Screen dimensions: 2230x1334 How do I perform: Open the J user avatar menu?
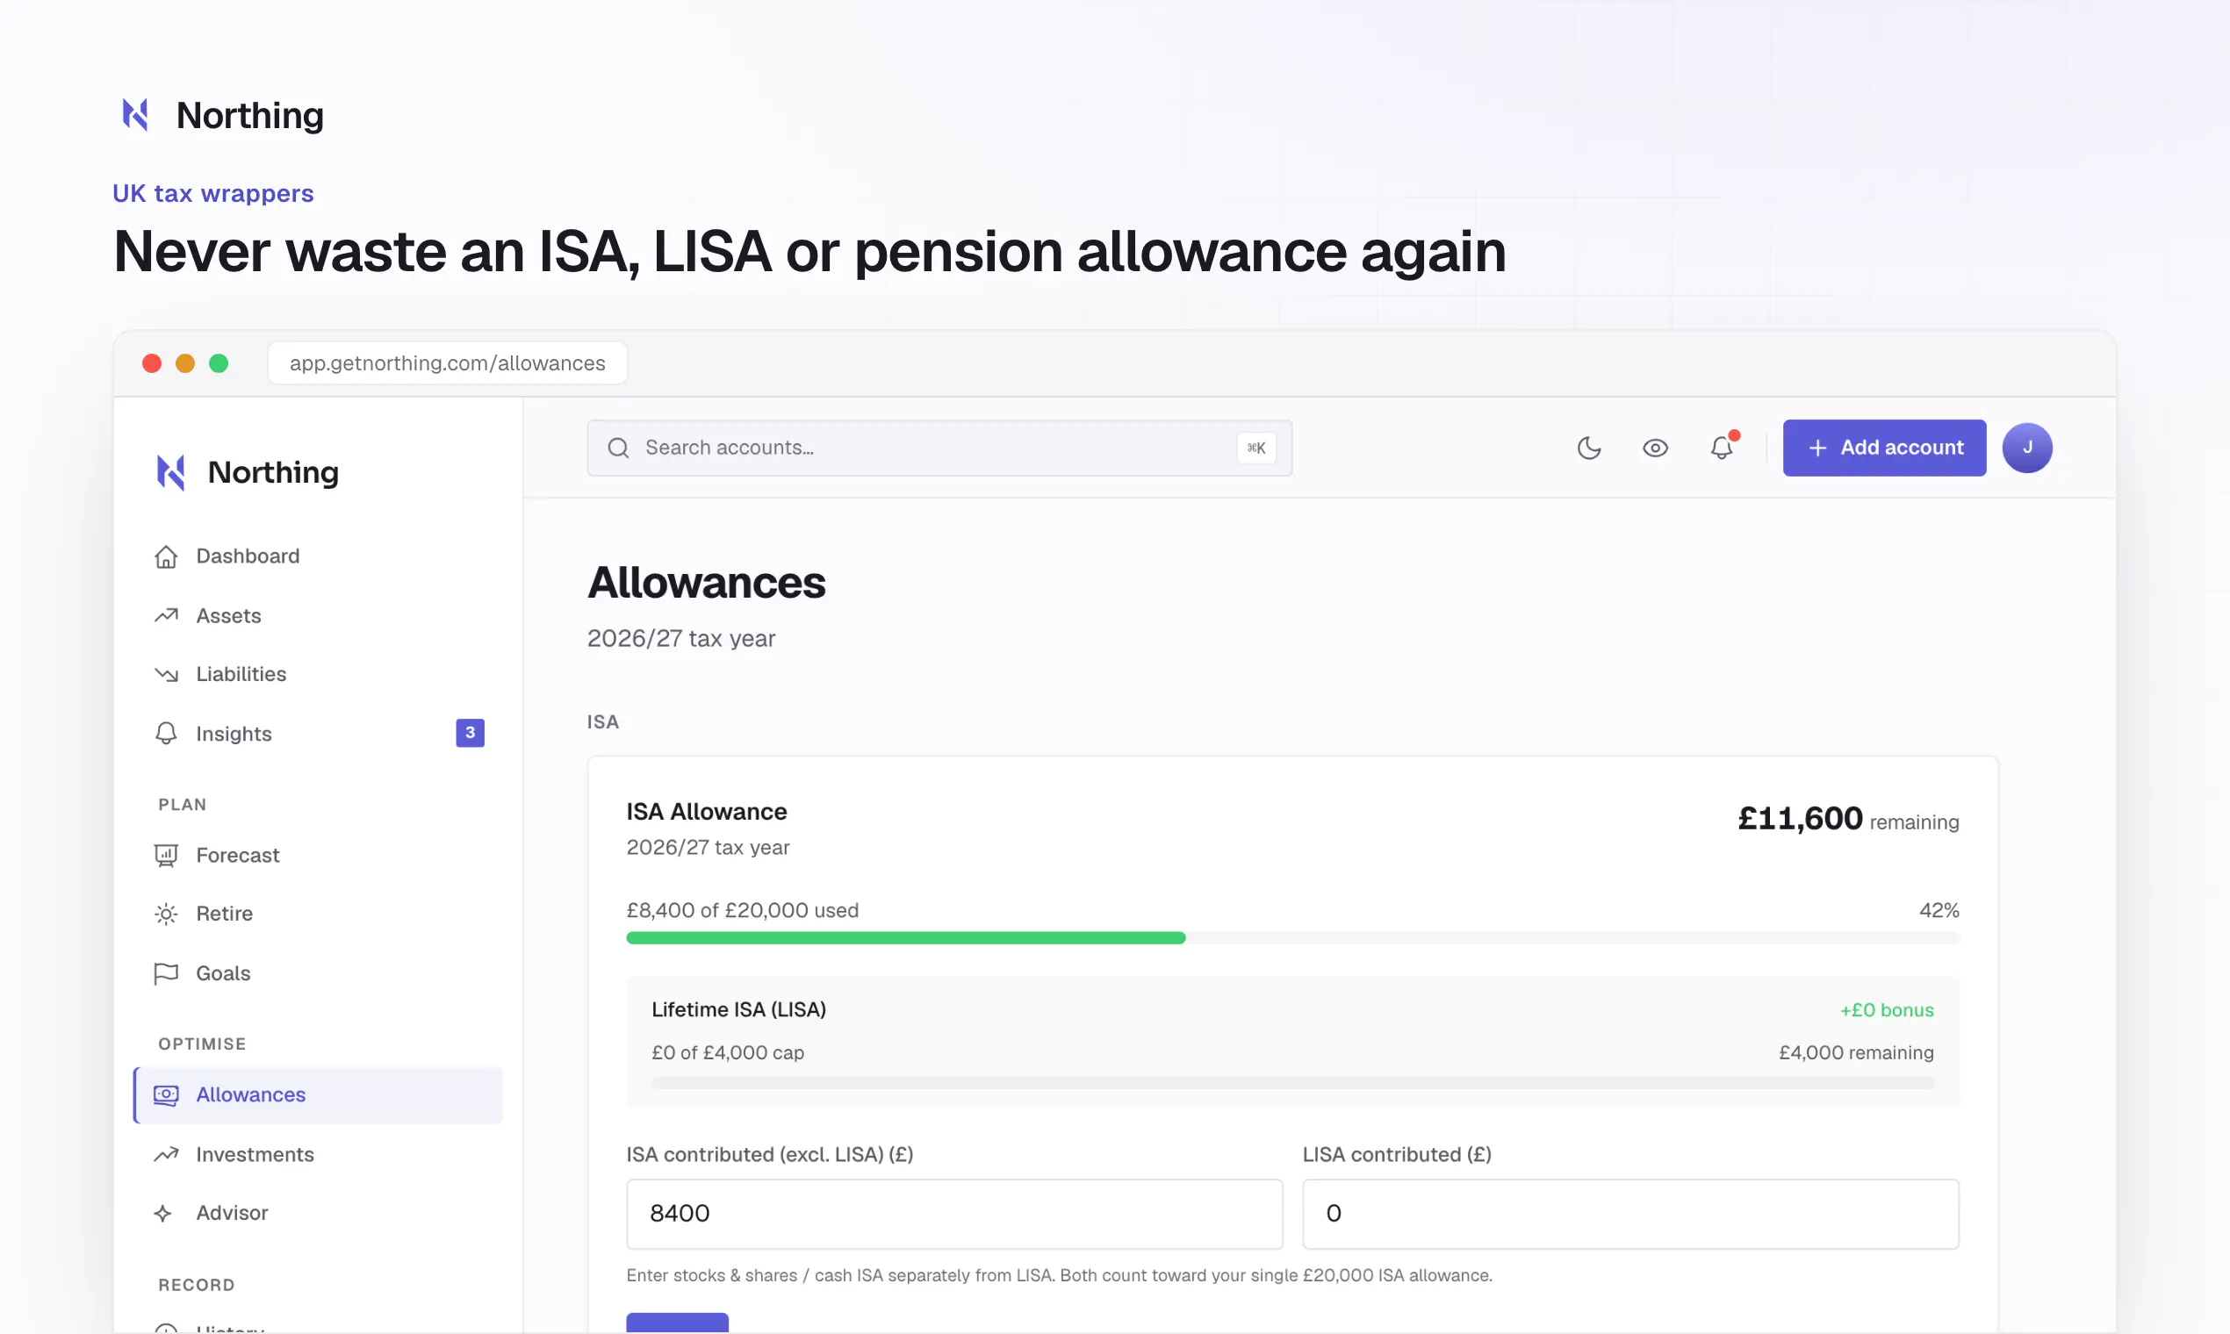[x=2027, y=448]
